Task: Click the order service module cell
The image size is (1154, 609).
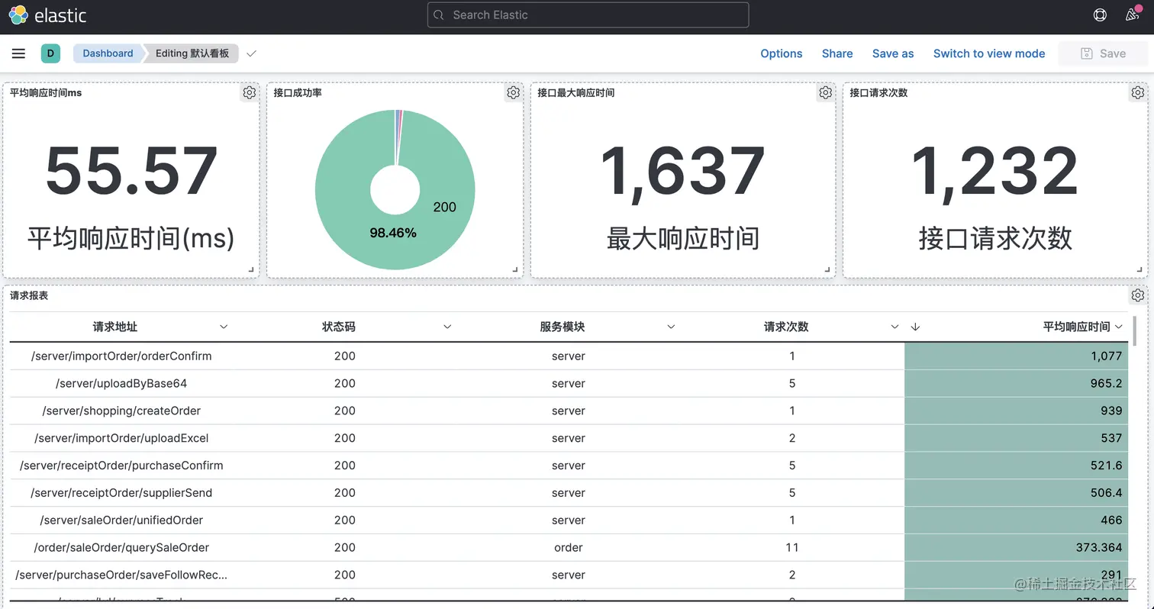Action: click(569, 548)
